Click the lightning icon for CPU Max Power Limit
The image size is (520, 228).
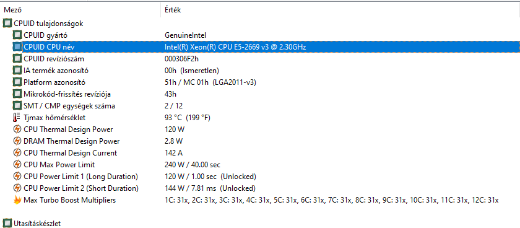coord(17,165)
